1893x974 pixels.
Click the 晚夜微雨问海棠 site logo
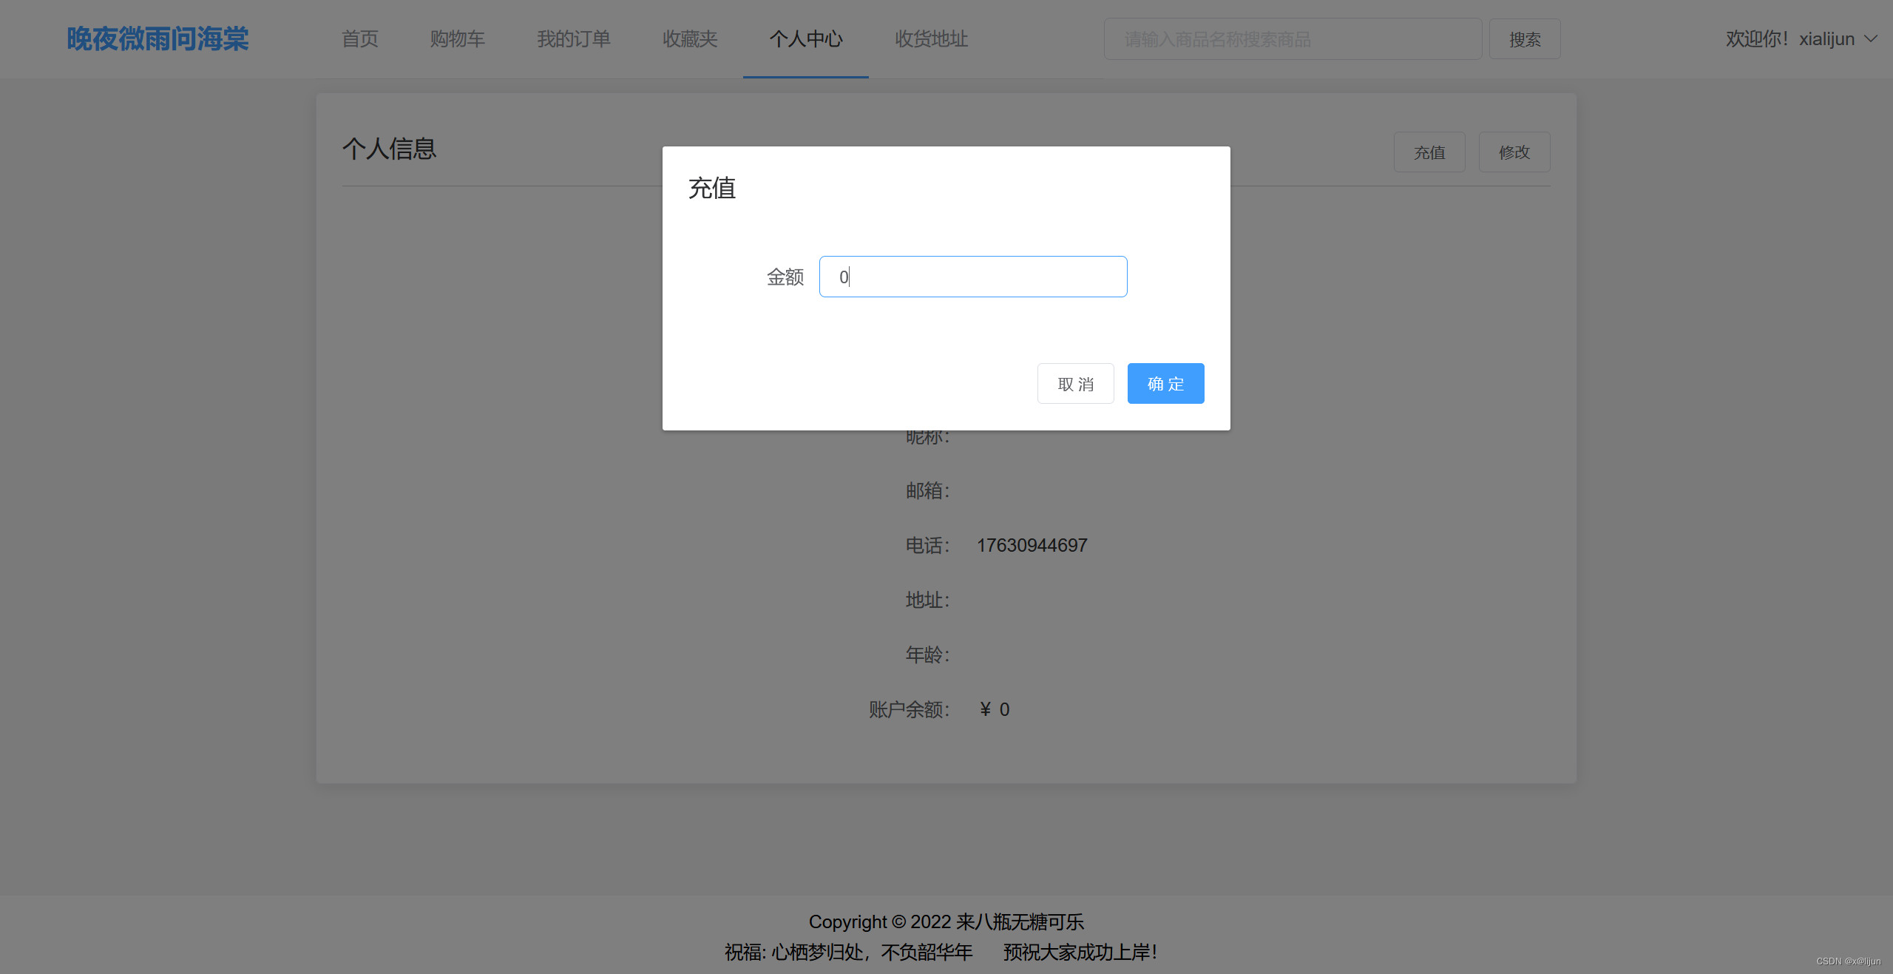coord(158,38)
